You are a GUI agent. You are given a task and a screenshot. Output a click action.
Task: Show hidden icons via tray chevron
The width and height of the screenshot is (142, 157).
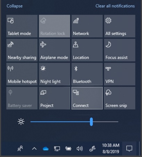coord(34,149)
